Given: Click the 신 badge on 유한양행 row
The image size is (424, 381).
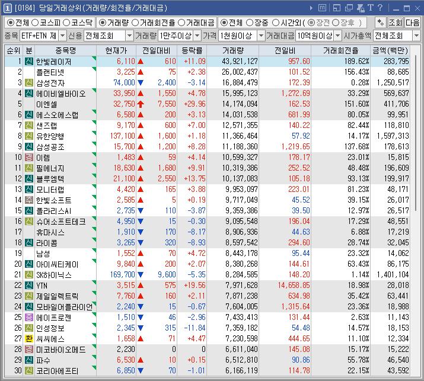Looking at the screenshot, I should point(29,136).
